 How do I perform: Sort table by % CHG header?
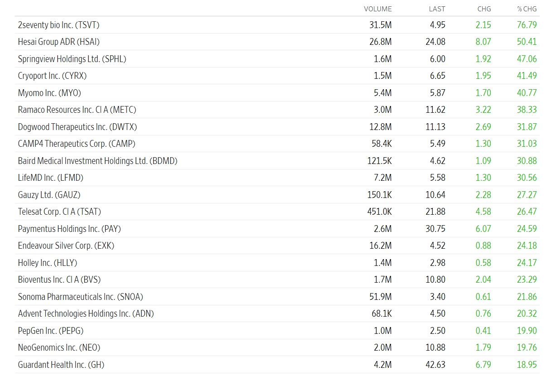coord(527,9)
